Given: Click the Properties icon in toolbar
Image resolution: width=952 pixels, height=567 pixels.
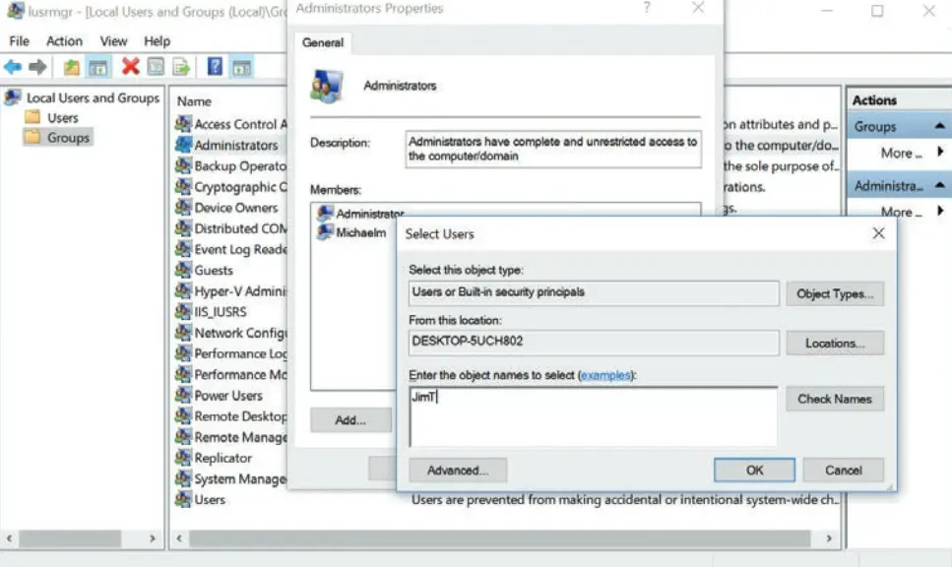Looking at the screenshot, I should pos(156,67).
